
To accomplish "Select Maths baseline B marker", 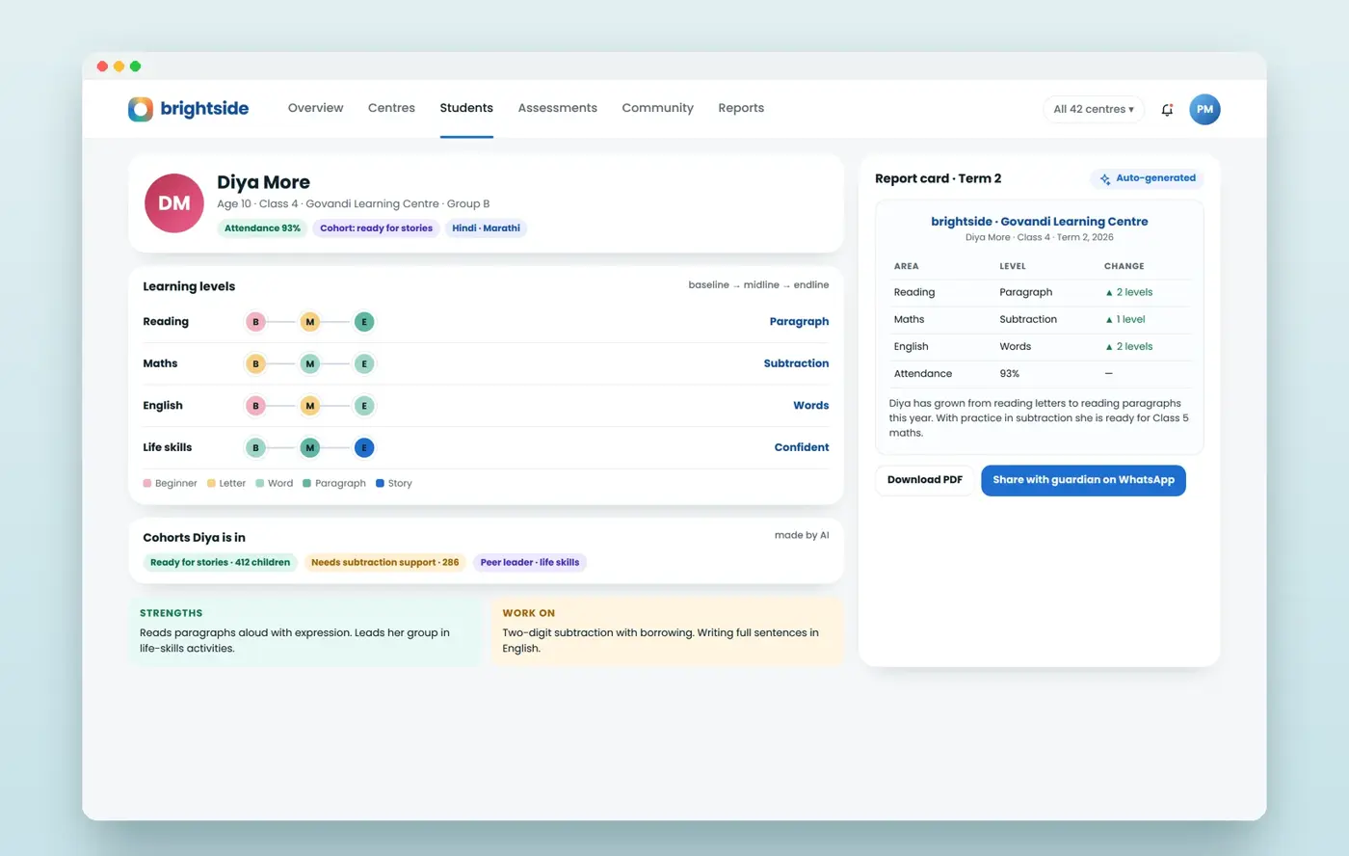I will tap(255, 364).
